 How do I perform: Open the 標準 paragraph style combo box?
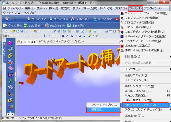(x=9, y=36)
